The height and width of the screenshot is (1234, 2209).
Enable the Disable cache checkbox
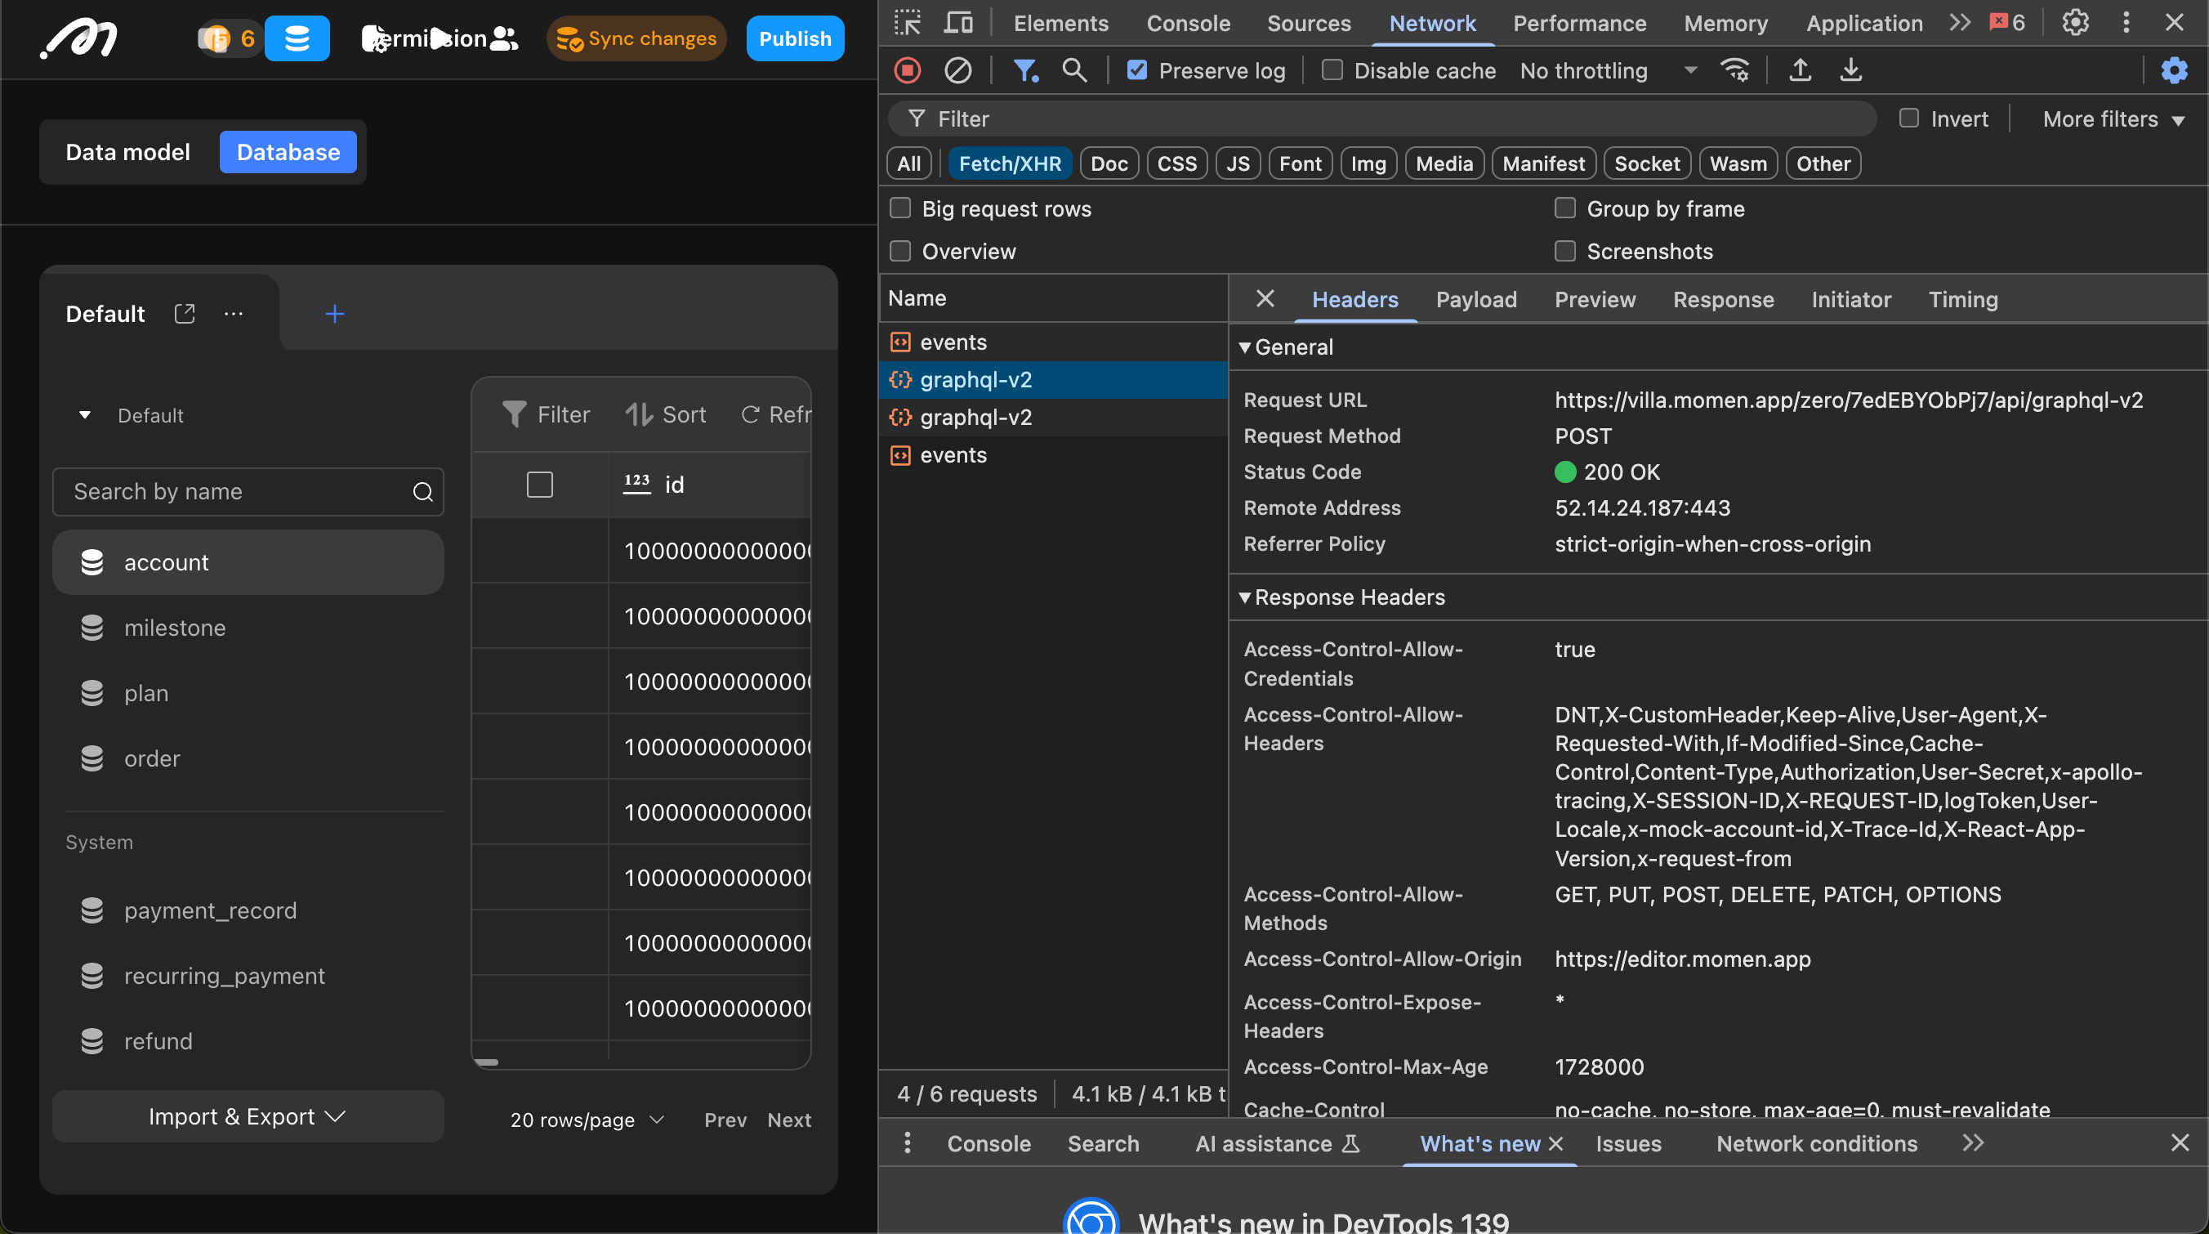pos(1332,70)
